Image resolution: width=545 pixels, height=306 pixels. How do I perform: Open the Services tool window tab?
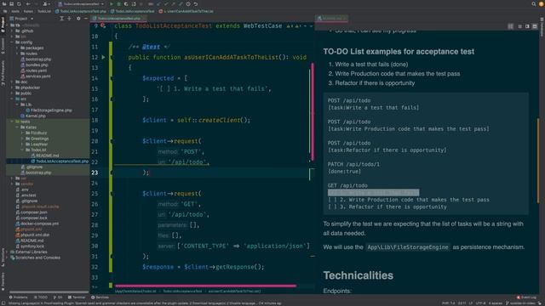pyautogui.click(x=100, y=297)
